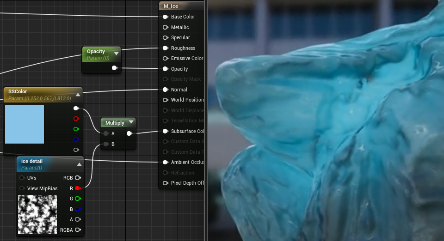Click the Pixel Depth Offset pin
The image size is (444, 241).
coord(166,183)
